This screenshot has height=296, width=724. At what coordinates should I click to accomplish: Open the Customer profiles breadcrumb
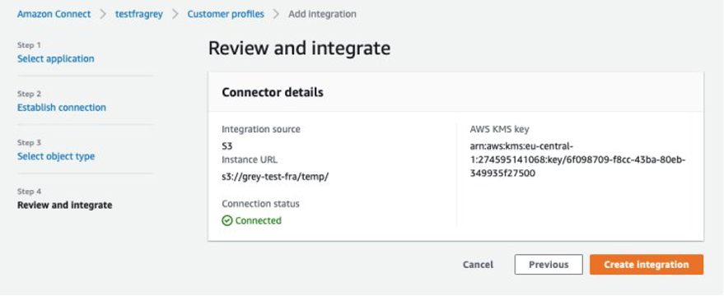226,14
